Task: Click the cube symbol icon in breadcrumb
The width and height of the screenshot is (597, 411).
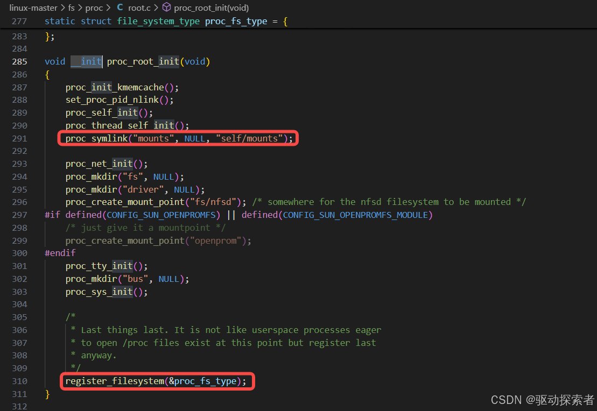Action: pyautogui.click(x=167, y=7)
